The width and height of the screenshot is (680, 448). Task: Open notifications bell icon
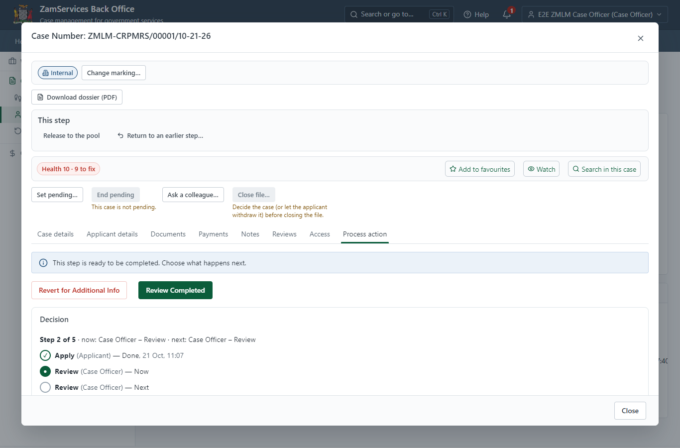(x=507, y=14)
